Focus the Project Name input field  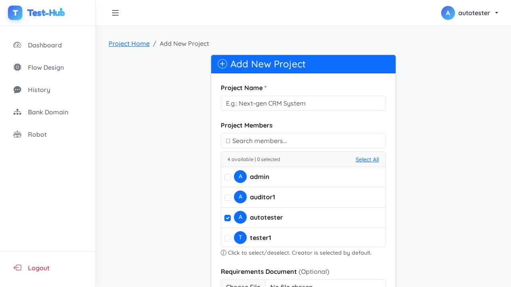pos(303,103)
